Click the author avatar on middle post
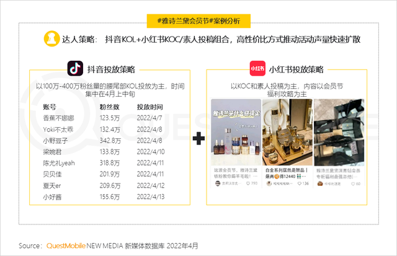This screenshot has height=256, width=397. [x=269, y=183]
